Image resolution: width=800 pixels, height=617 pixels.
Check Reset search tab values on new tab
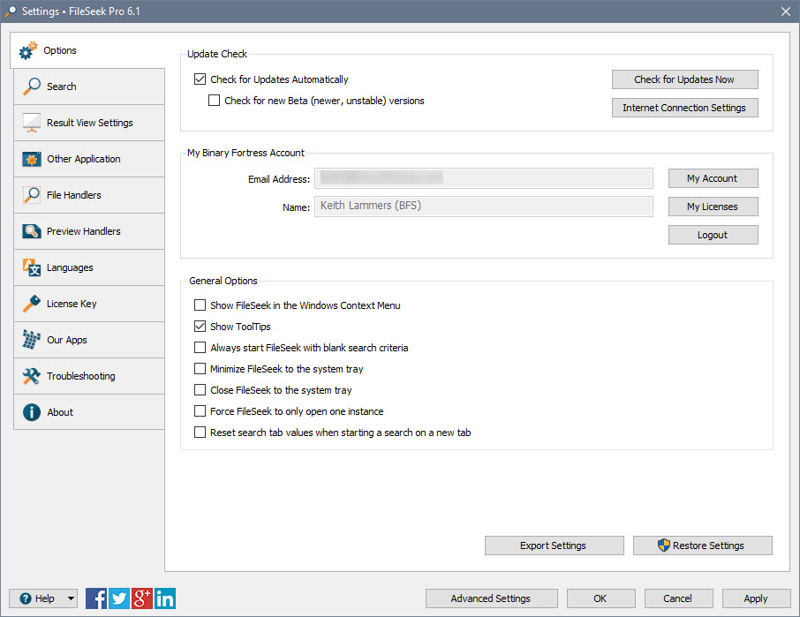pos(200,433)
